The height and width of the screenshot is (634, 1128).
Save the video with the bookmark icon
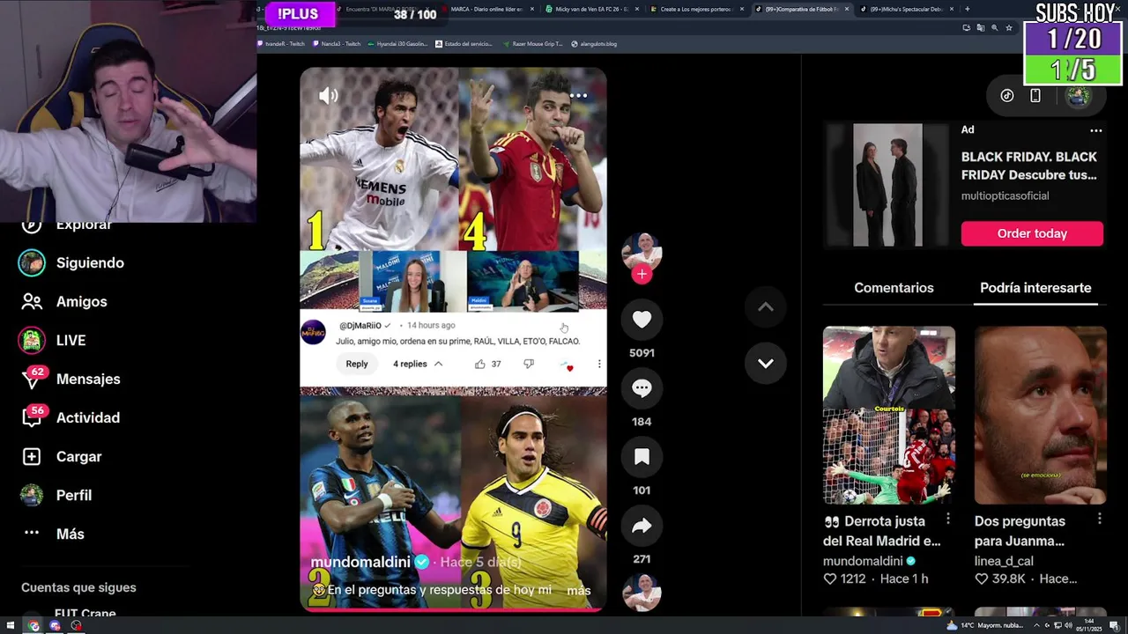pyautogui.click(x=642, y=457)
